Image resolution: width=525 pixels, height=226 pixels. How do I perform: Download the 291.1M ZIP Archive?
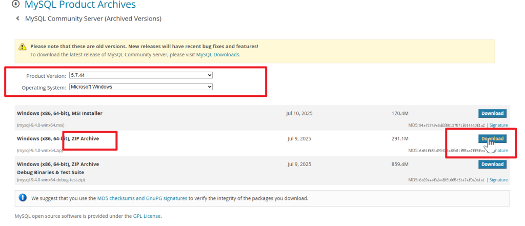pos(492,139)
